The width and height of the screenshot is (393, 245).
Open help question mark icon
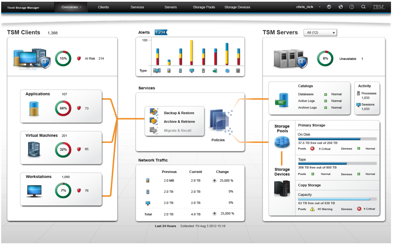pos(352,7)
